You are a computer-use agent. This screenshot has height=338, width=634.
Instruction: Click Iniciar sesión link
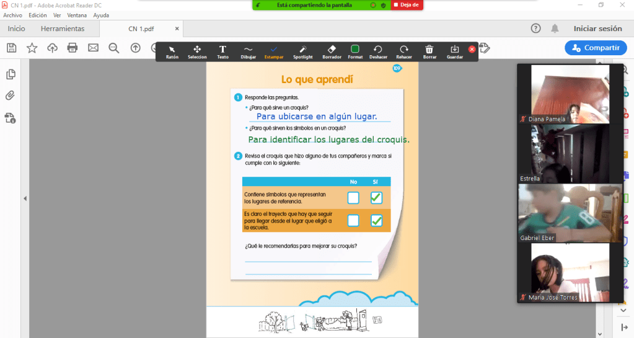[x=597, y=29]
